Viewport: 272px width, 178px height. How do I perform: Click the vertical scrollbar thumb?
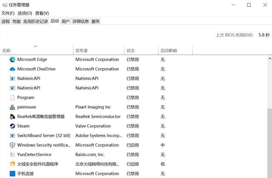point(270,143)
